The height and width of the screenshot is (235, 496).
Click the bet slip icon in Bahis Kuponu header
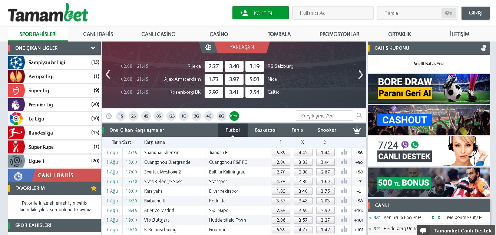[x=483, y=48]
